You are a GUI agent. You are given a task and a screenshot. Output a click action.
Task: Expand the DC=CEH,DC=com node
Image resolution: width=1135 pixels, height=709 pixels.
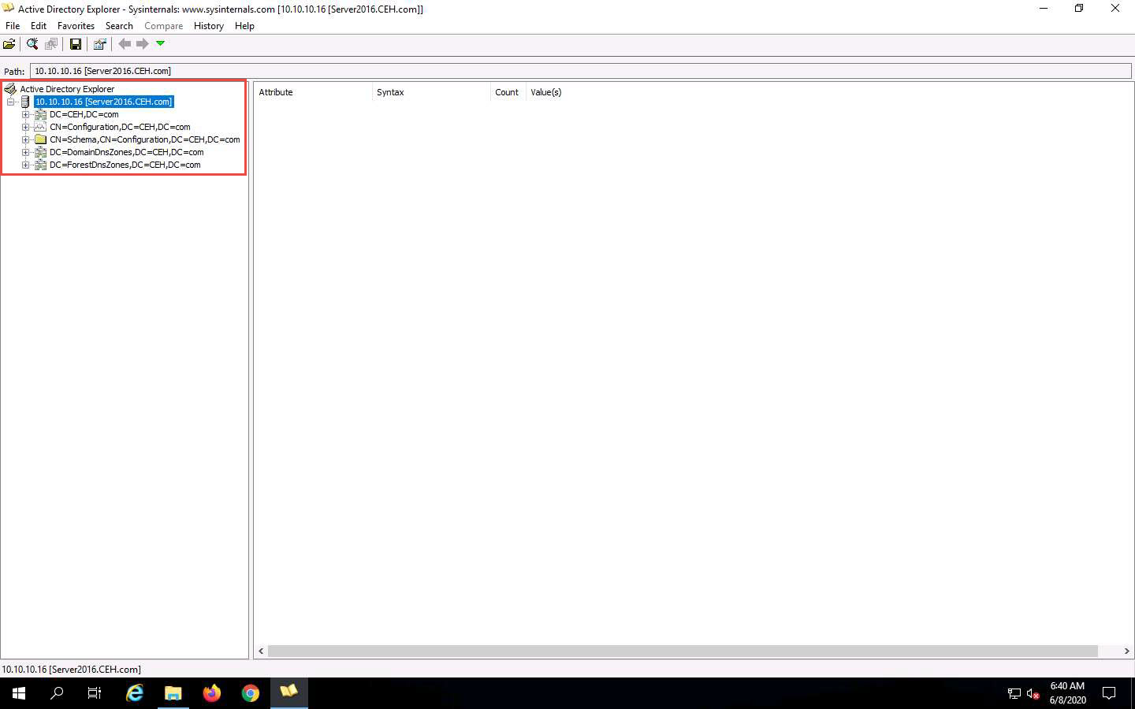pyautogui.click(x=25, y=114)
